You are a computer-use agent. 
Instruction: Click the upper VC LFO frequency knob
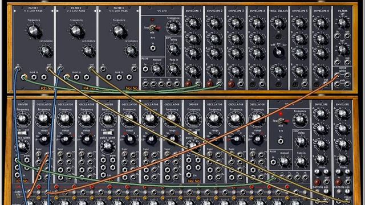(173, 27)
